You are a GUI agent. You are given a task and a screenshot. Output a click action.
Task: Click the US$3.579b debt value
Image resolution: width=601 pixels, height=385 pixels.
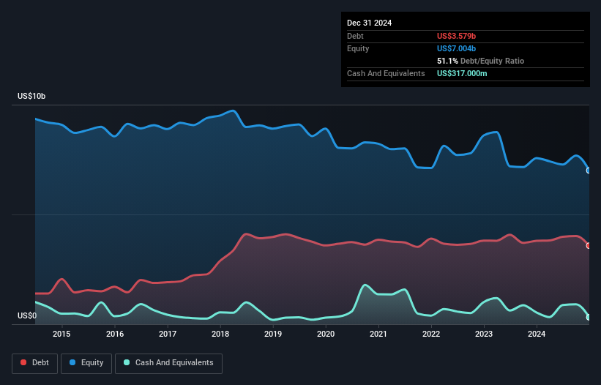(457, 36)
